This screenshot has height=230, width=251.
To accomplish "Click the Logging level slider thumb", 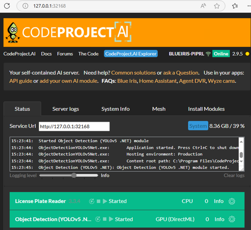I will [x=74, y=175].
